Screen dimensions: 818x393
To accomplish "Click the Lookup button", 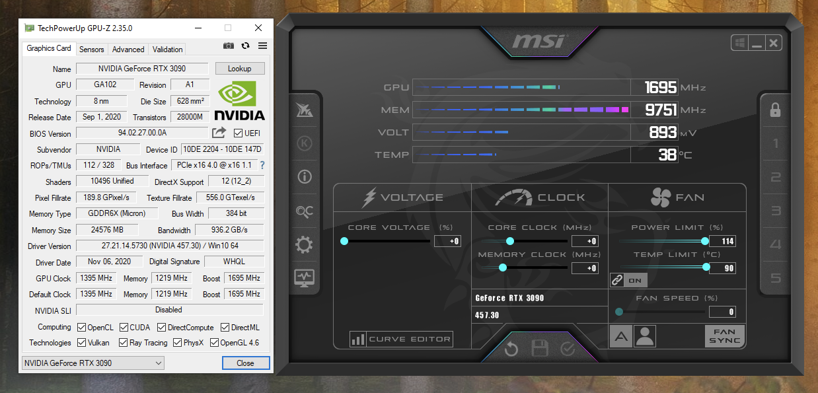I will [239, 69].
